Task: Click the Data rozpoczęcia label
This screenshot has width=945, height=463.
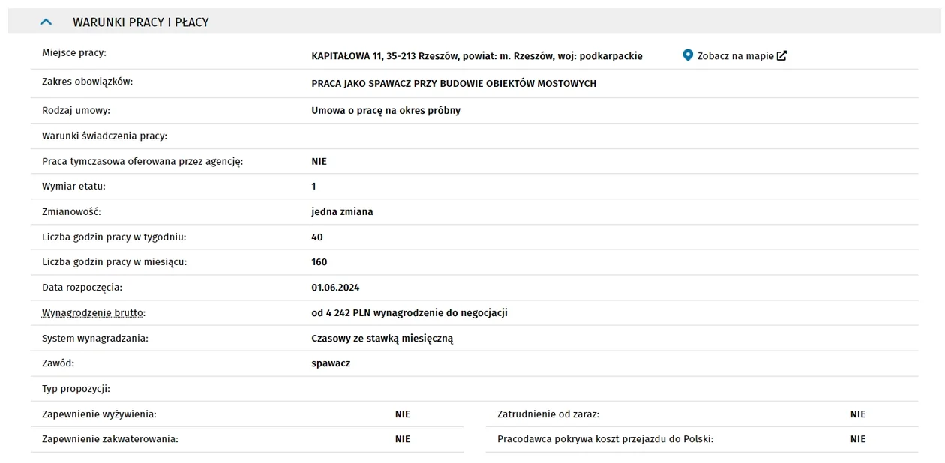Action: pos(82,288)
